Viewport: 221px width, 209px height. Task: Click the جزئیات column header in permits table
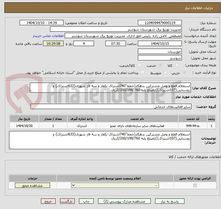pyautogui.click(x=32, y=179)
